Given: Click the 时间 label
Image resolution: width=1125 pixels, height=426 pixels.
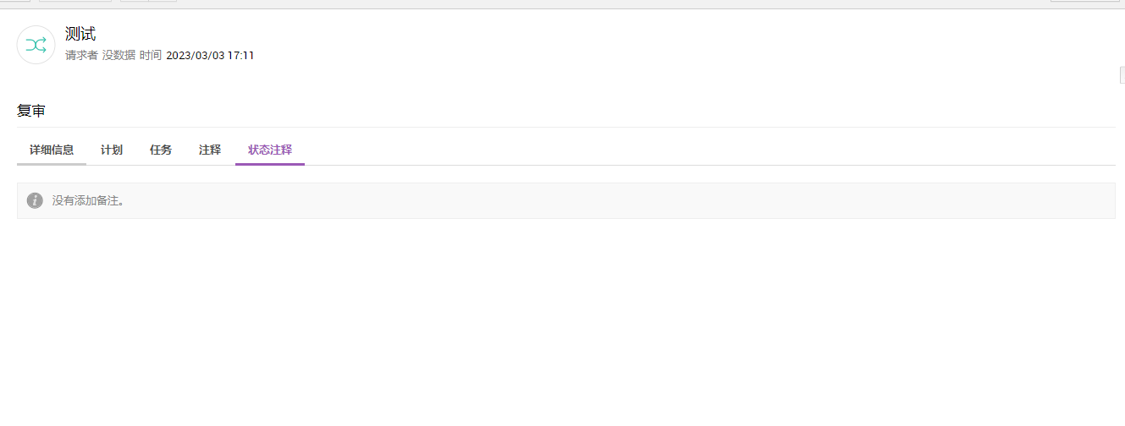Looking at the screenshot, I should coord(151,56).
